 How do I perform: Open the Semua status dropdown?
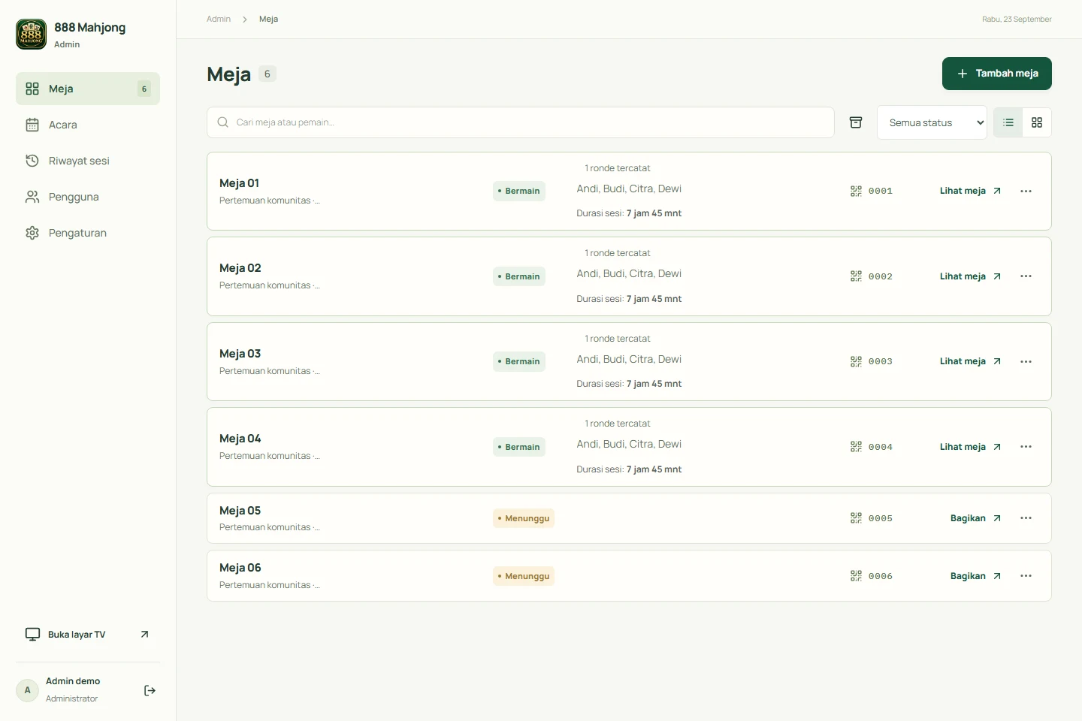[x=932, y=122]
